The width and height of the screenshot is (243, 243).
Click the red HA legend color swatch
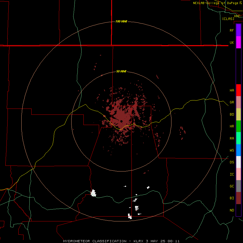click(238, 90)
